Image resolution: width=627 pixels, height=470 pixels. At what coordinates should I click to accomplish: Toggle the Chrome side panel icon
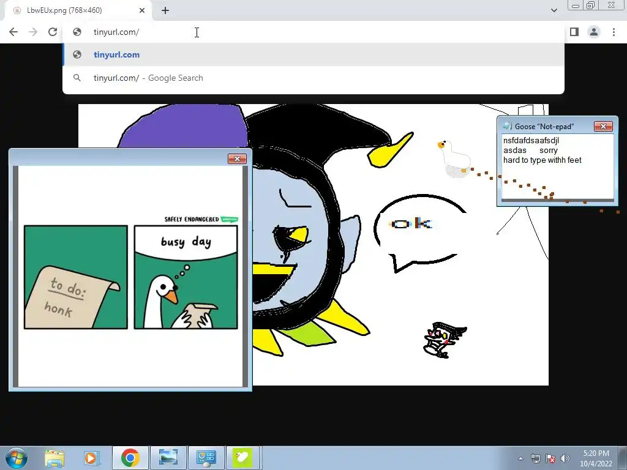574,32
